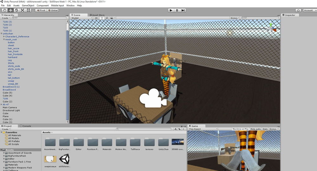Click the Hierarchy search field
Screen dimensions: 317x171
coord(39,18)
